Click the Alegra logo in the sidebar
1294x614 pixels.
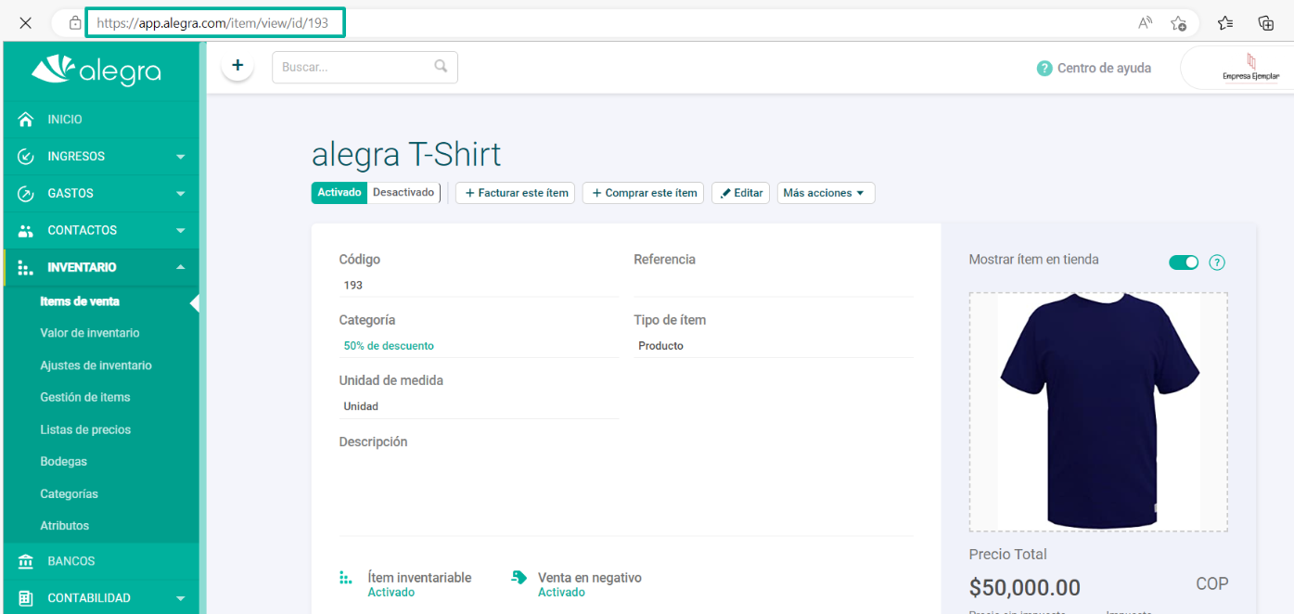[x=96, y=70]
